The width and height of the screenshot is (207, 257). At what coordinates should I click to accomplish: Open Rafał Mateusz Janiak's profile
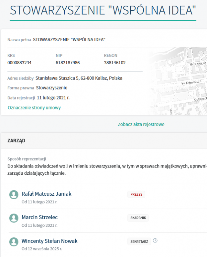coord(47,194)
